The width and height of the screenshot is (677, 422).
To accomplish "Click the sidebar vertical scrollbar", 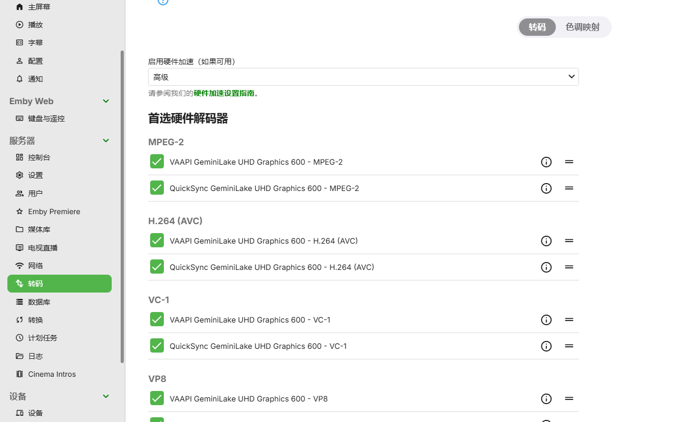I will coord(122,207).
